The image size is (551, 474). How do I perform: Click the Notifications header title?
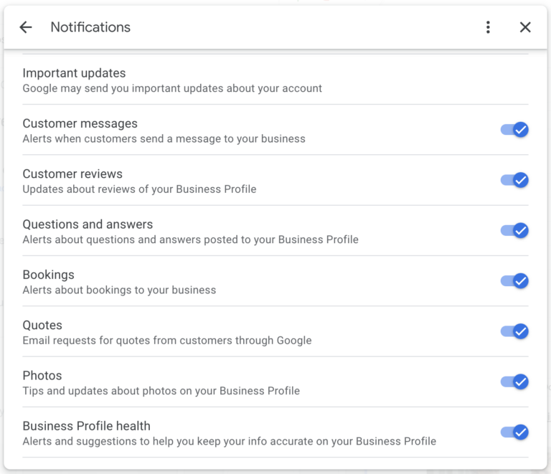tap(90, 27)
